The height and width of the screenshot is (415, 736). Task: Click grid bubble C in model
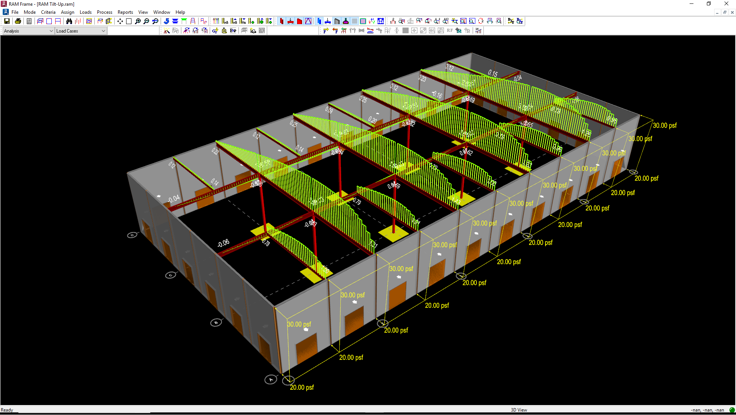pyautogui.click(x=171, y=275)
